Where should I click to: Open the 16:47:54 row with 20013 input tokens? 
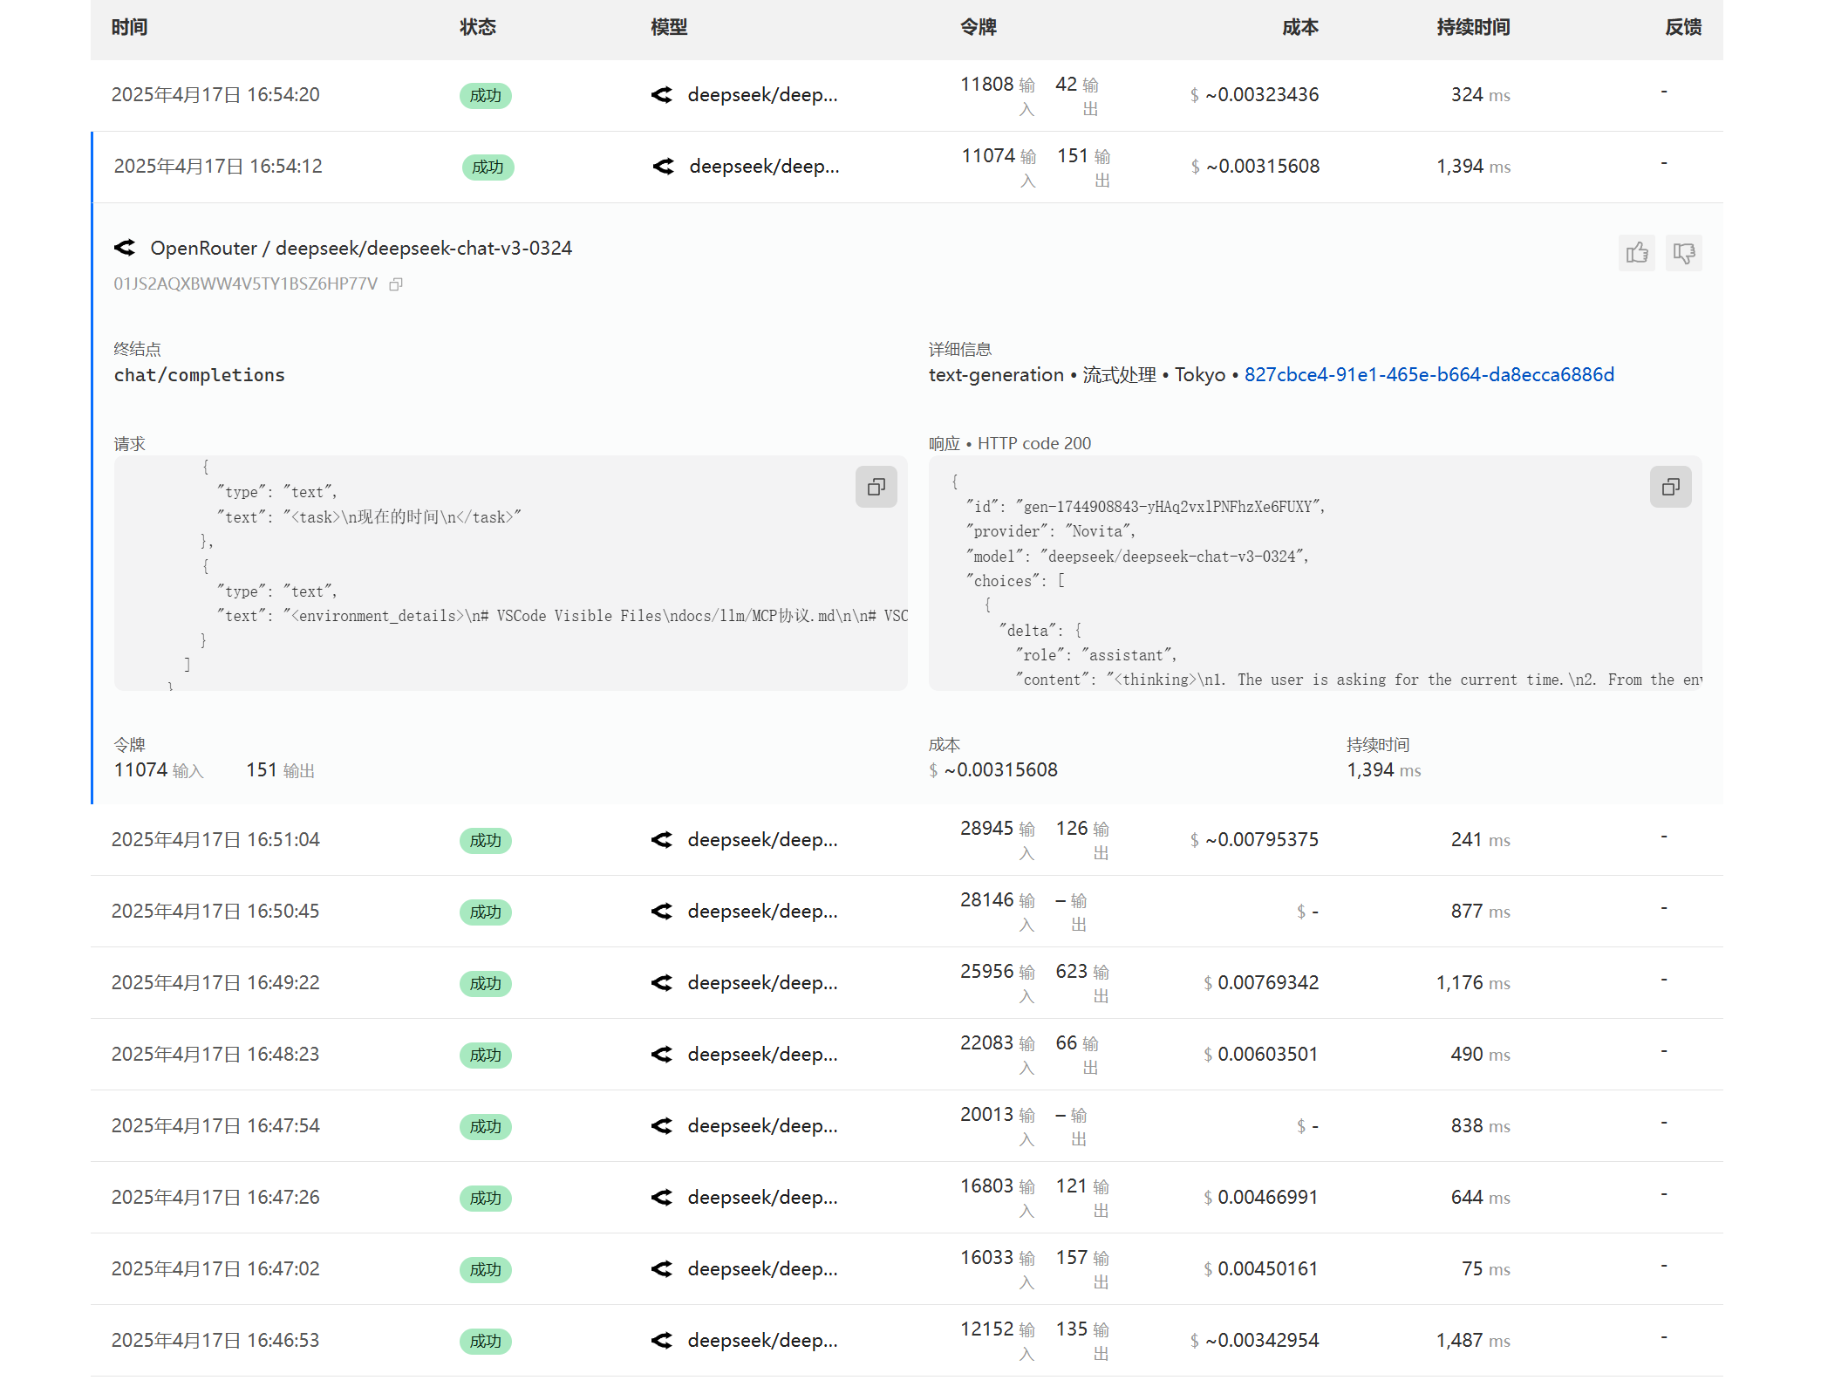click(215, 1126)
